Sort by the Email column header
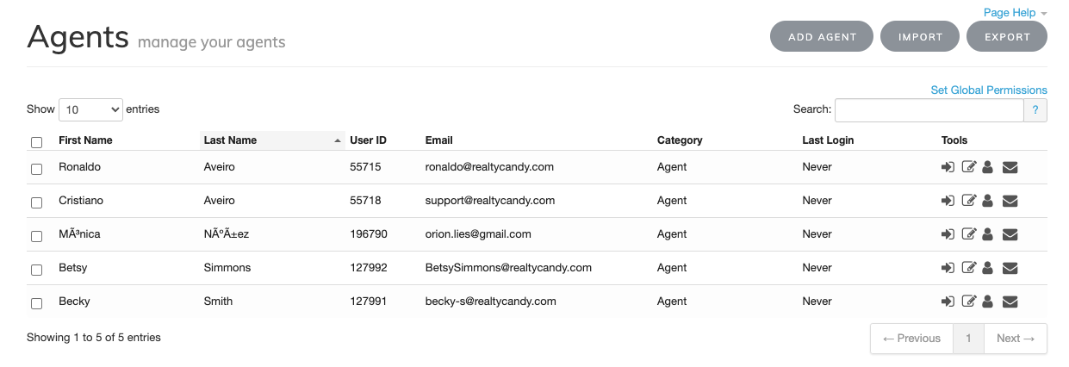The height and width of the screenshot is (367, 1069). tap(439, 140)
